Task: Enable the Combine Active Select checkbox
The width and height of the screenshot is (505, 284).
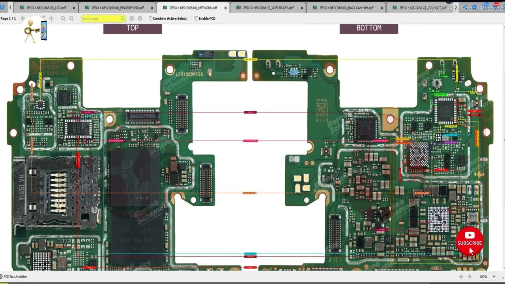Action: 151,19
